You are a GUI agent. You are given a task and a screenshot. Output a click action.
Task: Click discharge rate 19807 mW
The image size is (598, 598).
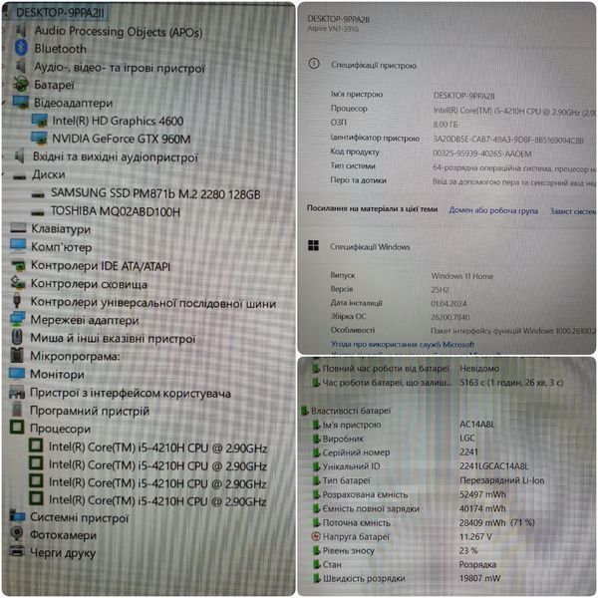point(479,578)
